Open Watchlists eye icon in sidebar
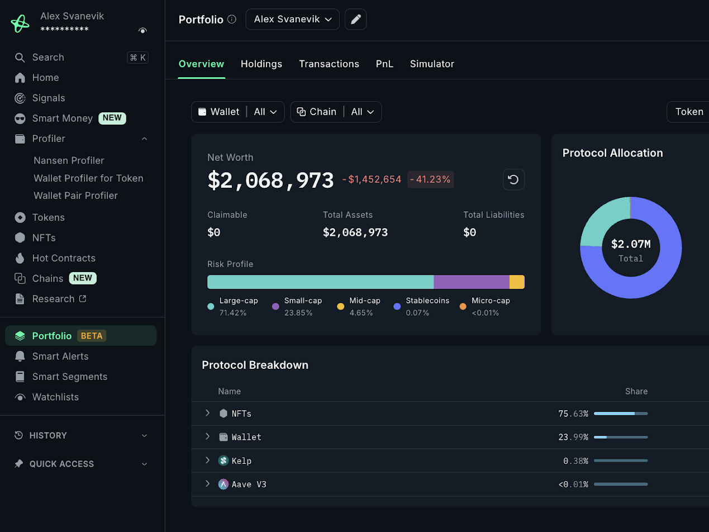The image size is (709, 532). coord(20,397)
